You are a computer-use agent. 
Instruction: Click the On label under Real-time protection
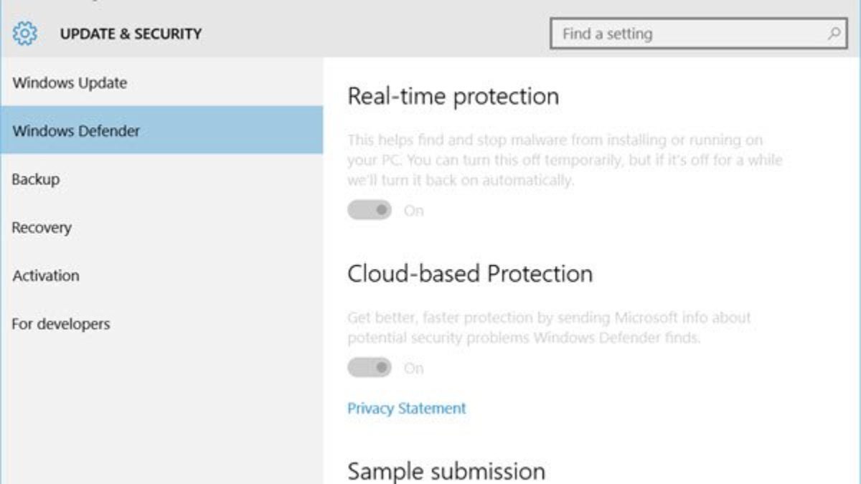pyautogui.click(x=414, y=211)
